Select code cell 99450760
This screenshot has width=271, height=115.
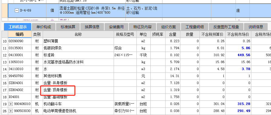(19, 76)
